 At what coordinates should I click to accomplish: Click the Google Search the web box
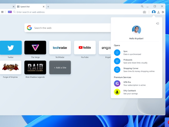click(68, 28)
